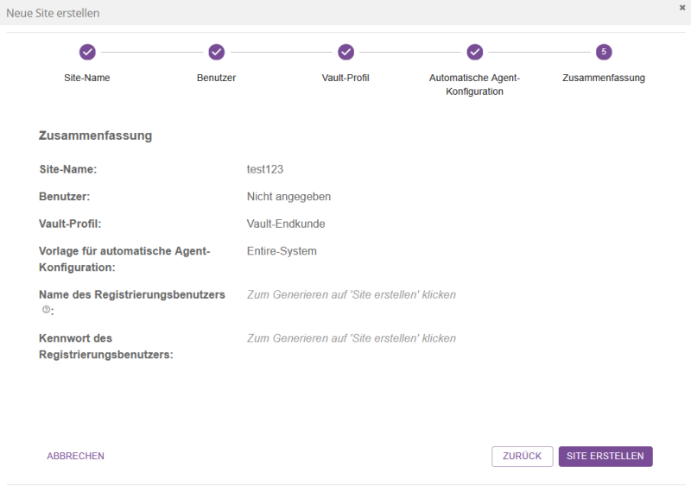
Task: Click placeholder text next to Name des Registrierungsbenutzers
Action: [352, 294]
